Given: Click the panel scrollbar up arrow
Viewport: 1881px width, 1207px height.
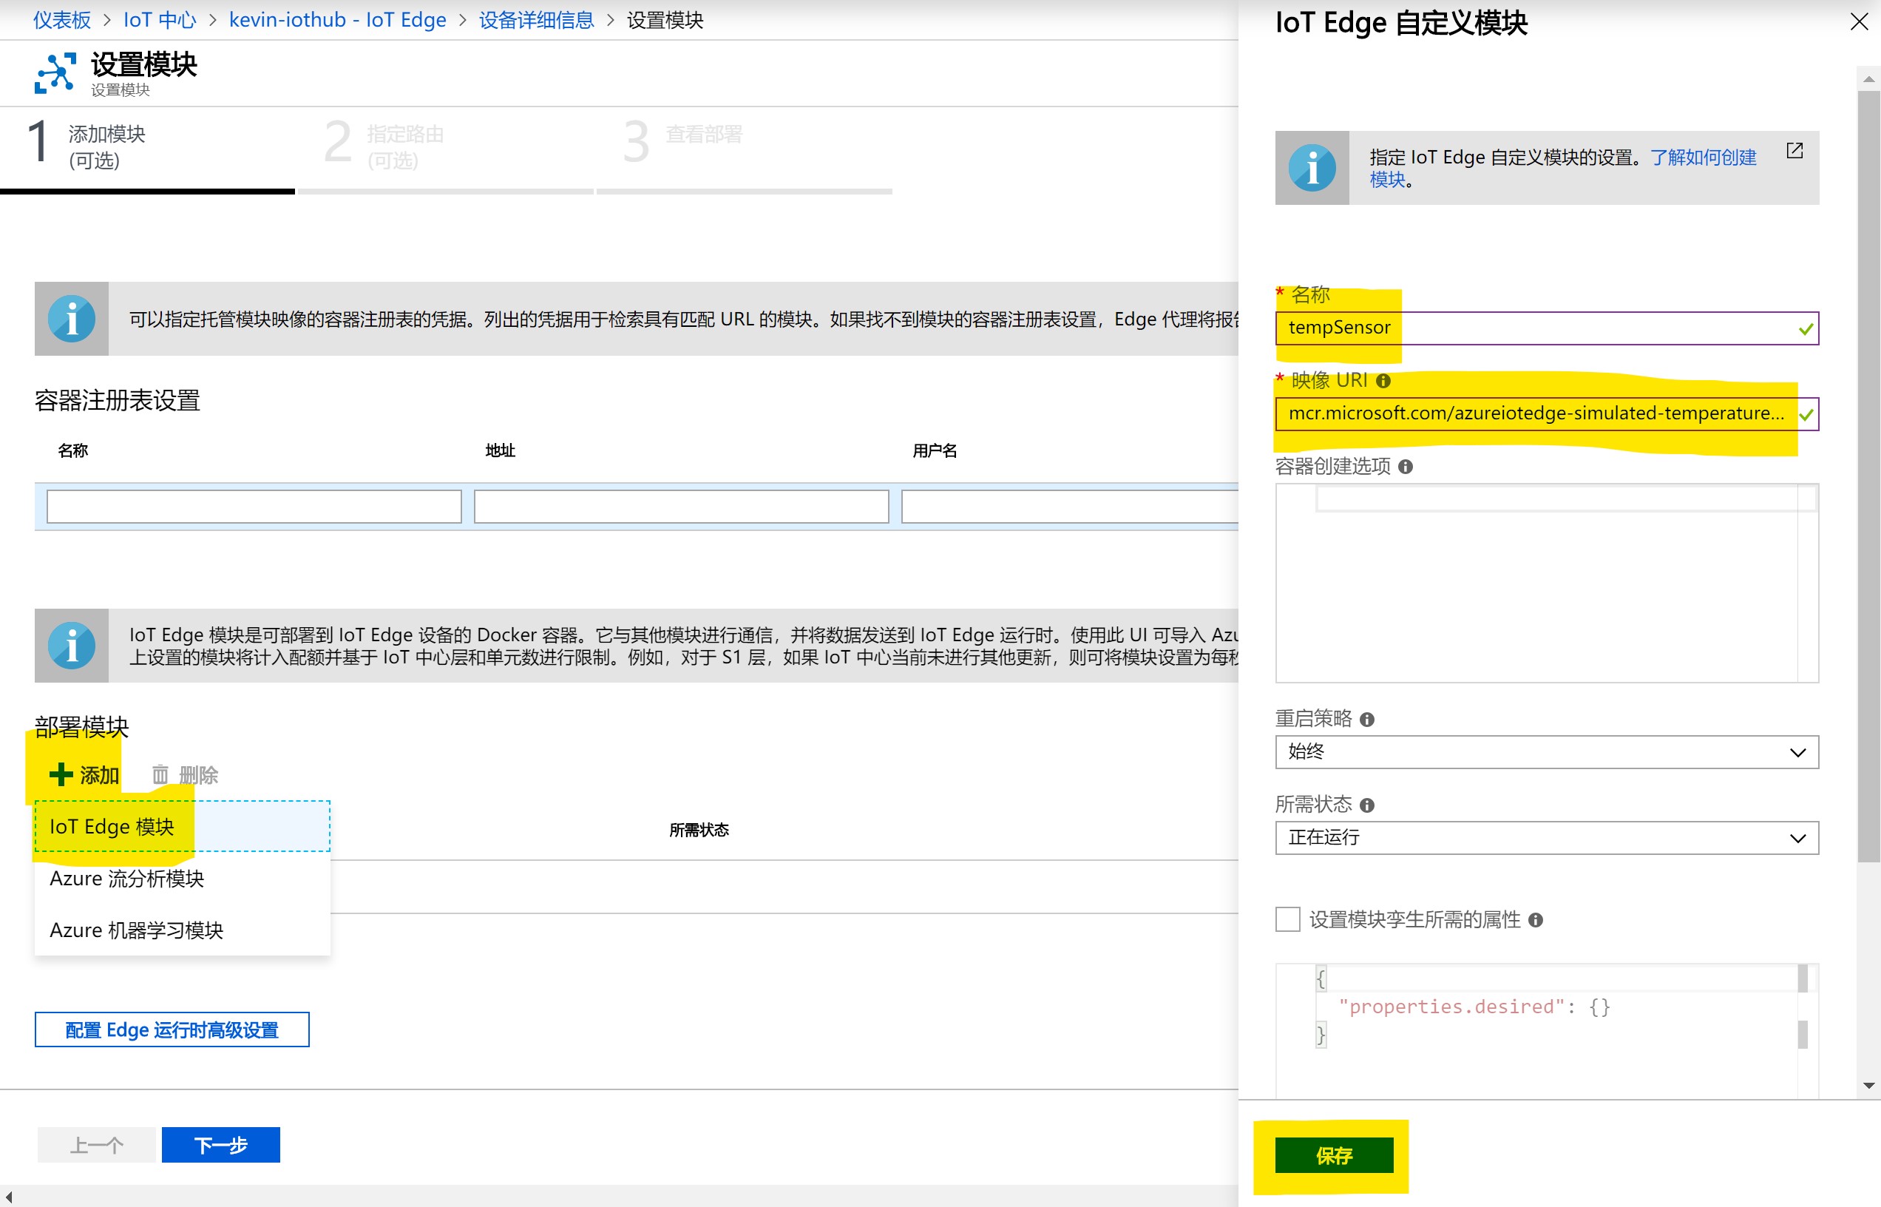Looking at the screenshot, I should (x=1868, y=78).
